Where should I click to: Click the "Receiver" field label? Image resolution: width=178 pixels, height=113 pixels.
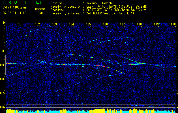[57, 10]
